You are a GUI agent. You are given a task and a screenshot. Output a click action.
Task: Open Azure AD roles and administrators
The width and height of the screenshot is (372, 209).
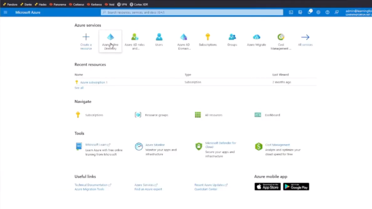coord(135,41)
